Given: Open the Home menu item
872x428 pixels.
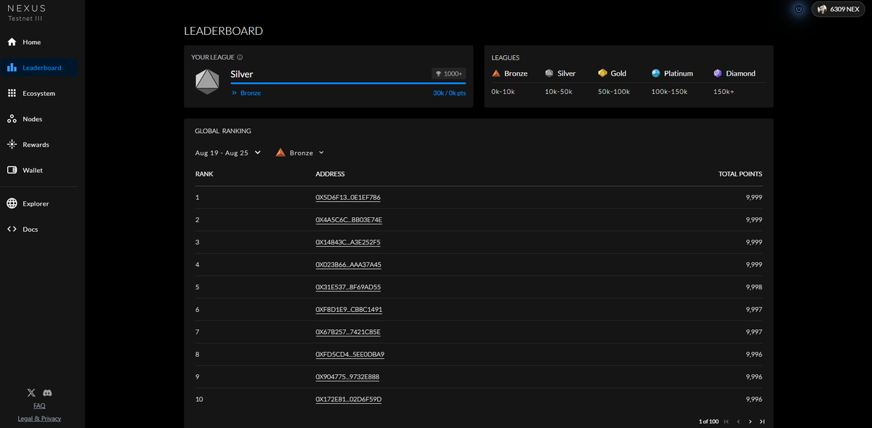Looking at the screenshot, I should pos(39,42).
